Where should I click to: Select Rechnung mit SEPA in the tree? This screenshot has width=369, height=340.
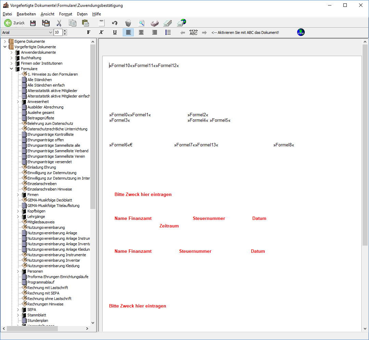43,293
